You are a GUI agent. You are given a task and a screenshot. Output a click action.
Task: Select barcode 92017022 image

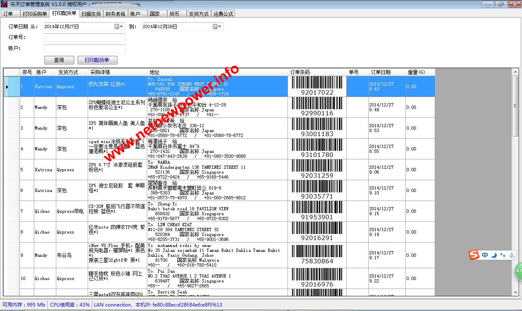tap(317, 86)
